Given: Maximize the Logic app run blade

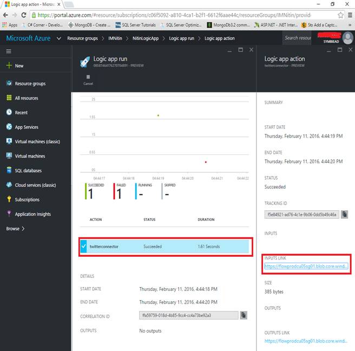Looking at the screenshot, I should pos(240,50).
